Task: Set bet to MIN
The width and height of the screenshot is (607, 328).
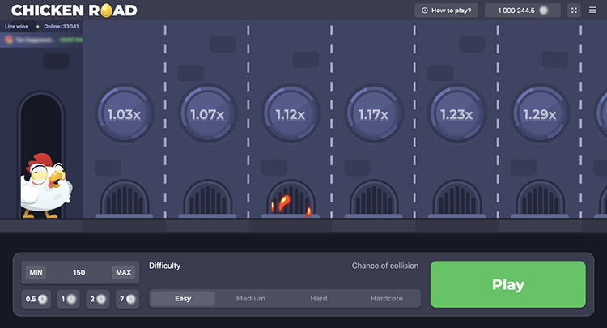Action: coord(36,273)
